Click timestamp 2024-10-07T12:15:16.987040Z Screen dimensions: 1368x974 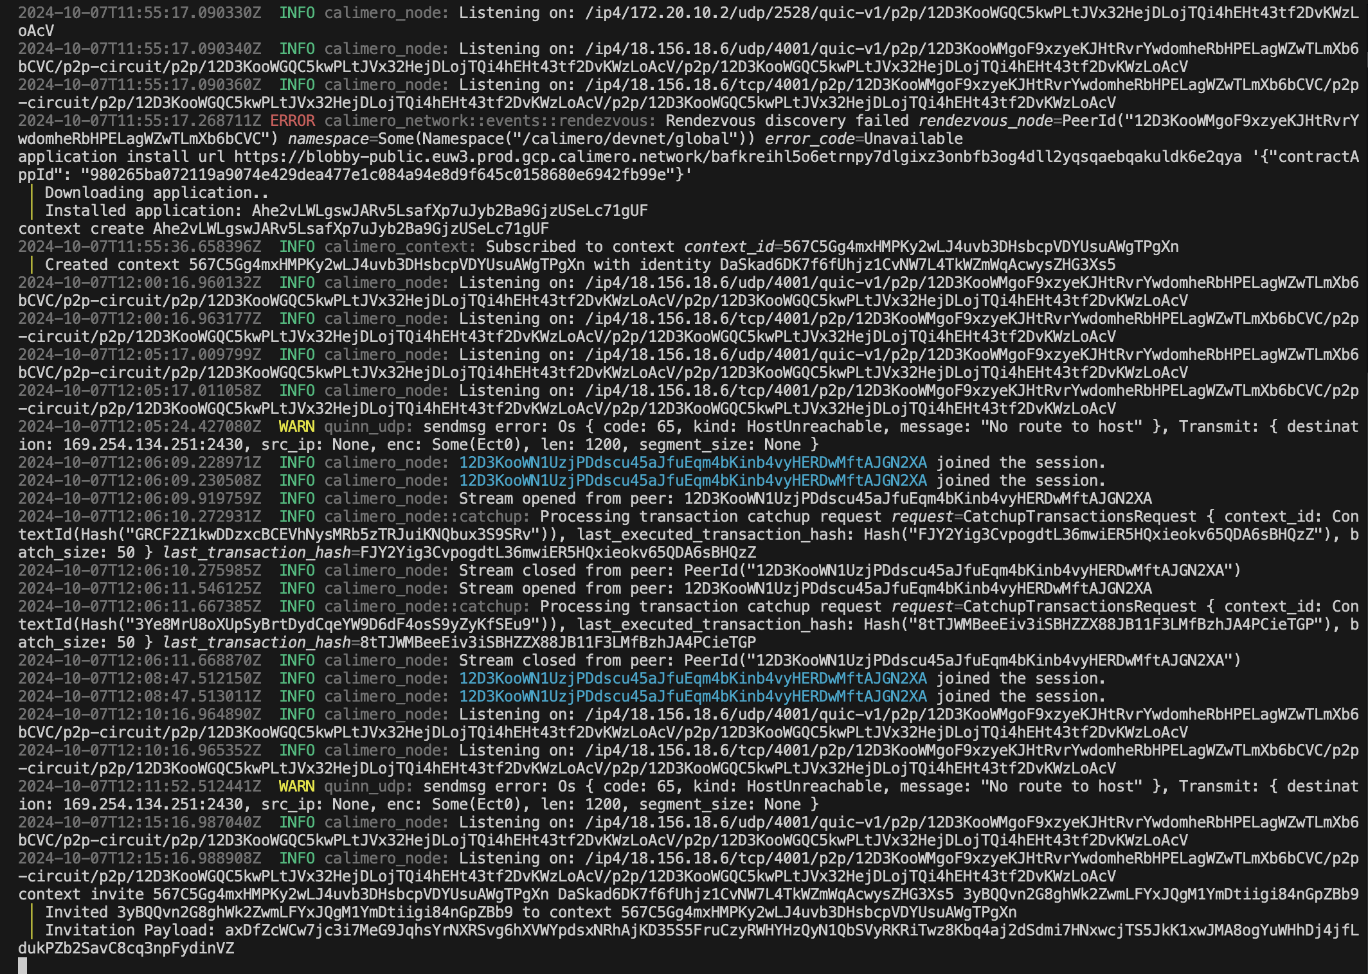tap(139, 822)
